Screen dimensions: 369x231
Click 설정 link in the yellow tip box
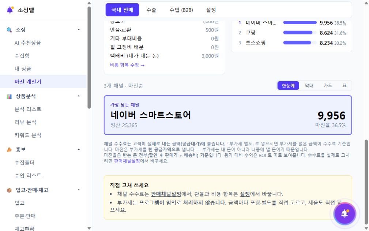pyautogui.click(x=245, y=194)
